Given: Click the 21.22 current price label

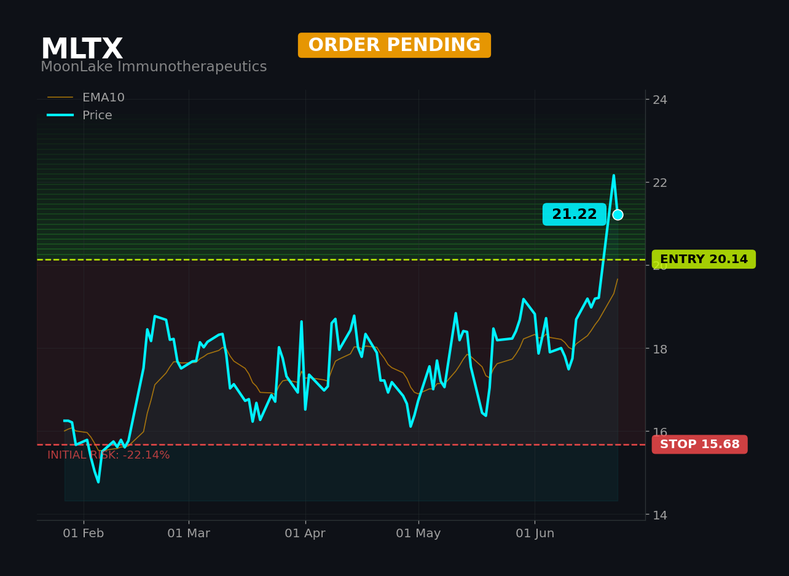Looking at the screenshot, I should click(575, 215).
